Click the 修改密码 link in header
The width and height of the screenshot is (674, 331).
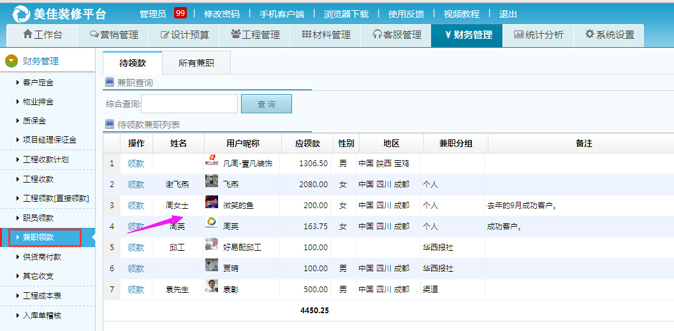point(222,14)
